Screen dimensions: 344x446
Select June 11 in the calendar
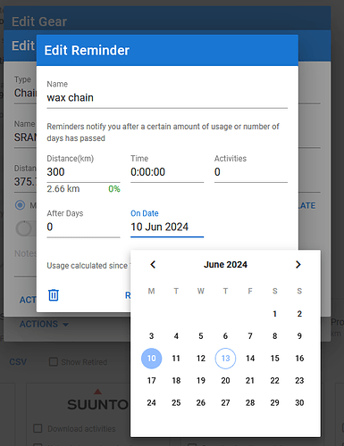point(176,359)
